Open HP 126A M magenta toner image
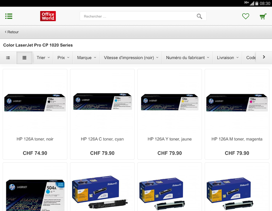This screenshot has width=272, height=211. 237,103
